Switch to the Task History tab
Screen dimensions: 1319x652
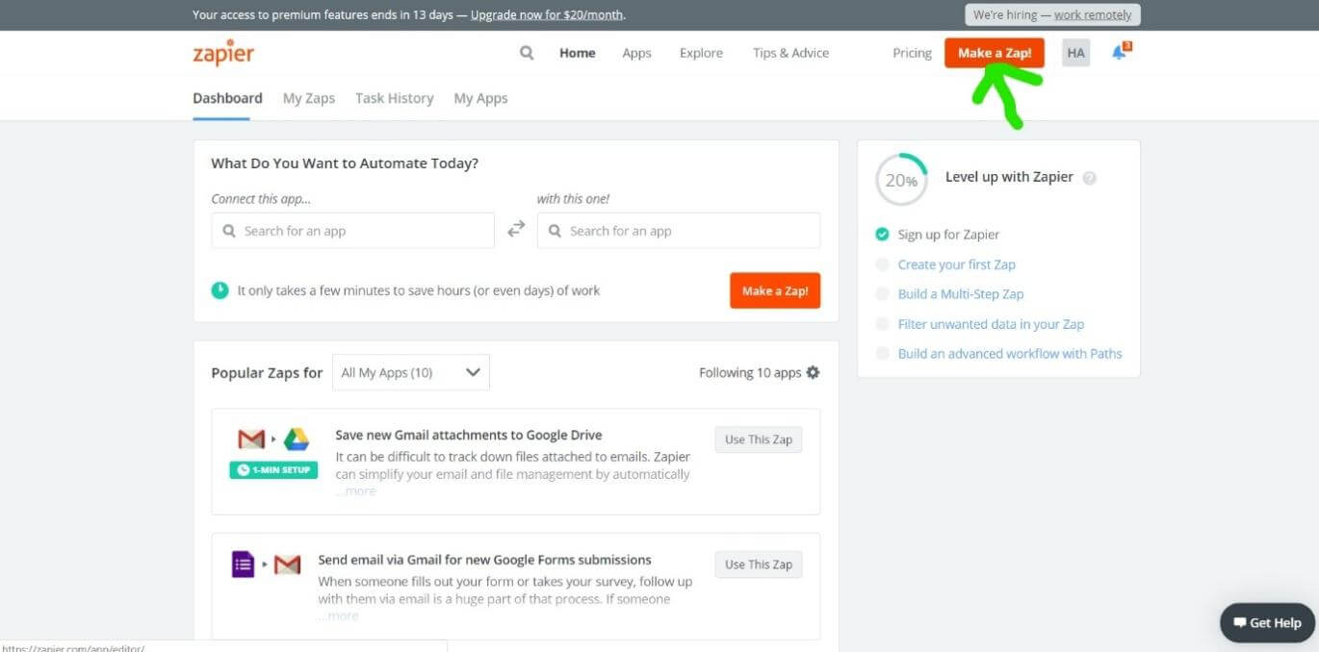pyautogui.click(x=394, y=98)
